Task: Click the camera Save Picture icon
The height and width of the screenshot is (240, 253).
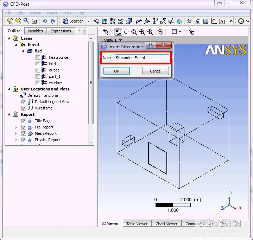Action: tap(34, 21)
